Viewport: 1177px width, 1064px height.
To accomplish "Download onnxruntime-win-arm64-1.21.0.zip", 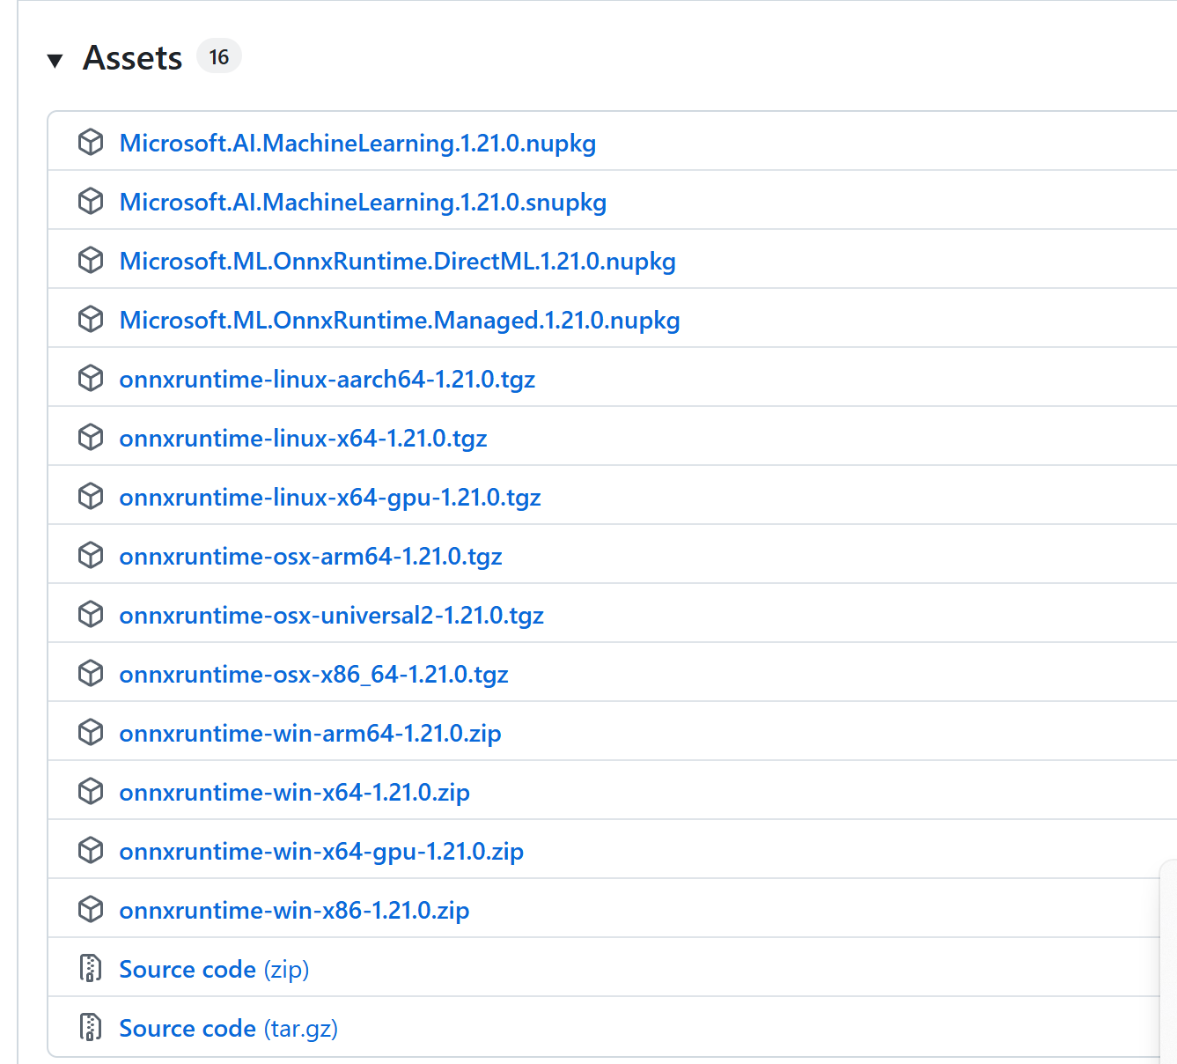I will coord(310,733).
